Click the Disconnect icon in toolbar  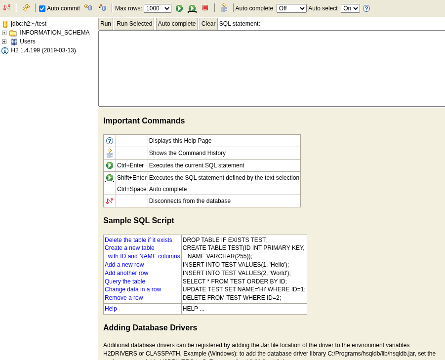point(7,8)
